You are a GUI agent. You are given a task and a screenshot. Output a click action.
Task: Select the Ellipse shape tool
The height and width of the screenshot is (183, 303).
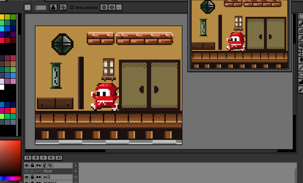click(x=301, y=75)
